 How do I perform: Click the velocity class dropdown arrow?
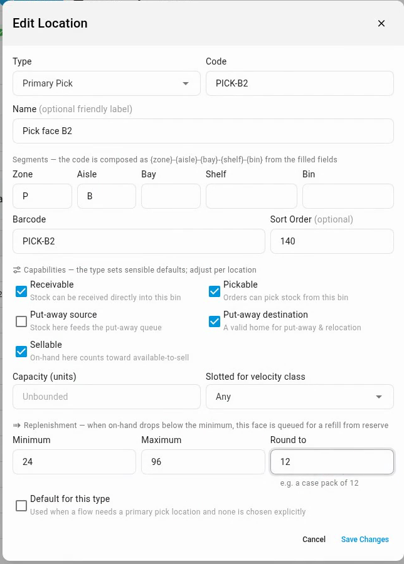point(379,397)
